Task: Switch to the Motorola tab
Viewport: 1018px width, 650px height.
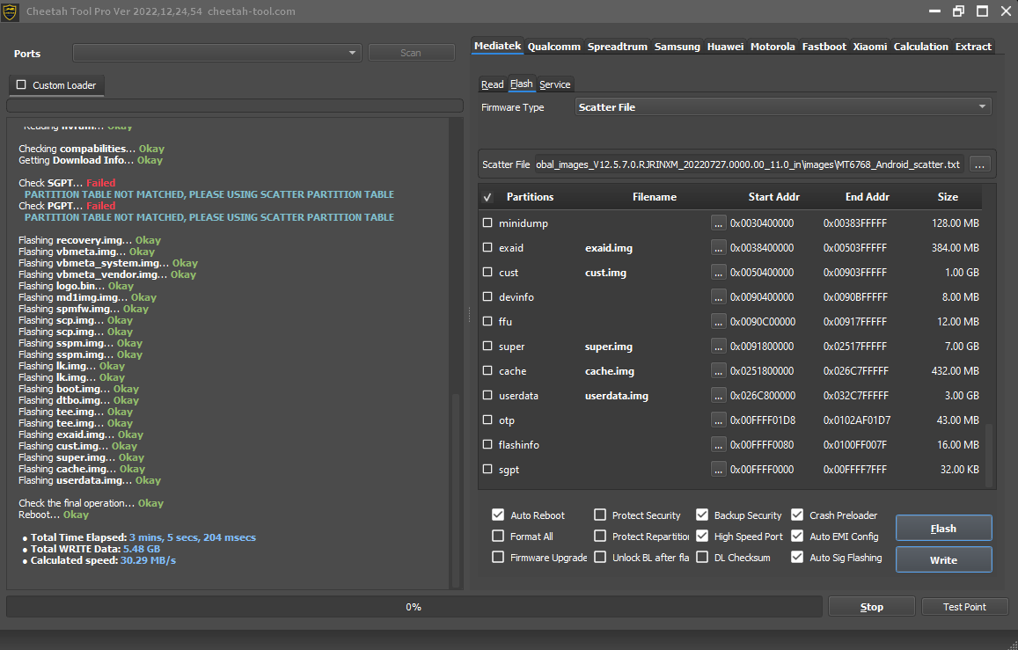Action: pos(773,47)
